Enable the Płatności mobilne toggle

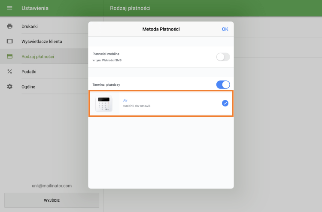click(x=223, y=57)
